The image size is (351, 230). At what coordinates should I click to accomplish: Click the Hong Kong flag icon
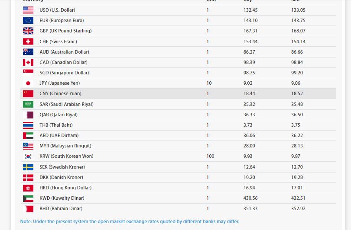(28, 188)
